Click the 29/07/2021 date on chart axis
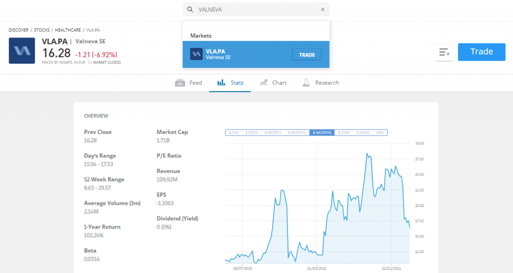This screenshot has width=513, height=273. [x=242, y=268]
